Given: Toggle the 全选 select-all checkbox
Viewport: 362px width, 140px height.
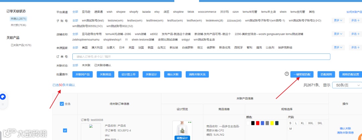Looking at the screenshot, I should (x=62, y=104).
